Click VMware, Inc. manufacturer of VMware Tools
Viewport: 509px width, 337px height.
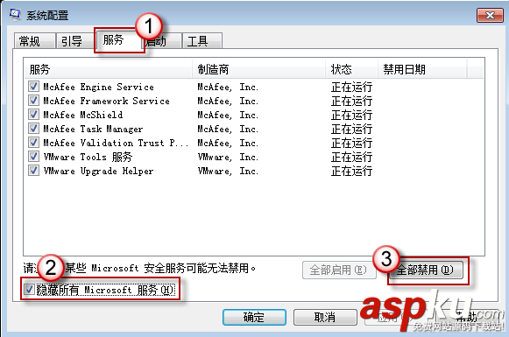[x=228, y=157]
